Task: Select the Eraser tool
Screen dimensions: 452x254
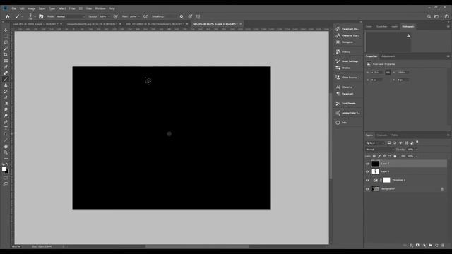Action: (6, 97)
